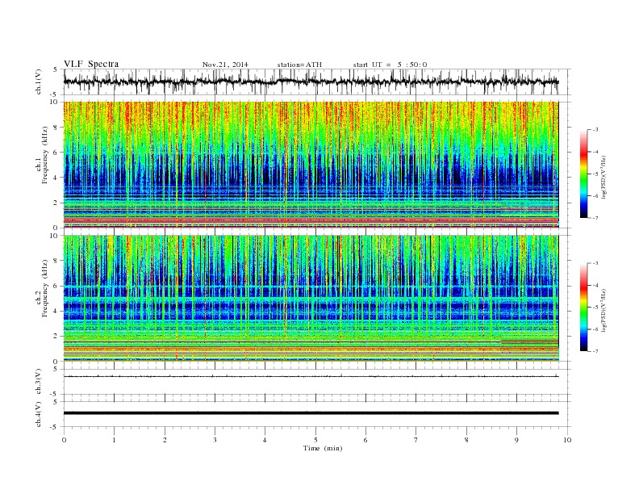Click ch.2 spectrogram's "6" kHz tick label
639x494 pixels.
[x=56, y=286]
